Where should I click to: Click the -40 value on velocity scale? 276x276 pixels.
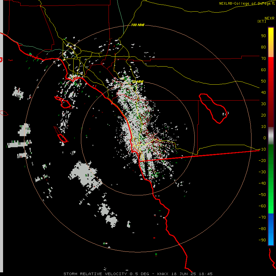(x=262, y=183)
